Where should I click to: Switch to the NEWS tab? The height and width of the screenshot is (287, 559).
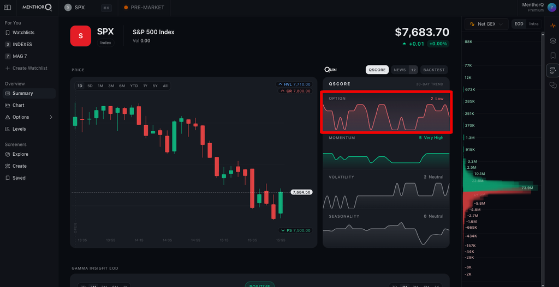pos(405,70)
